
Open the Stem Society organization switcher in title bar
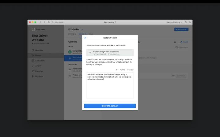click(x=110, y=22)
